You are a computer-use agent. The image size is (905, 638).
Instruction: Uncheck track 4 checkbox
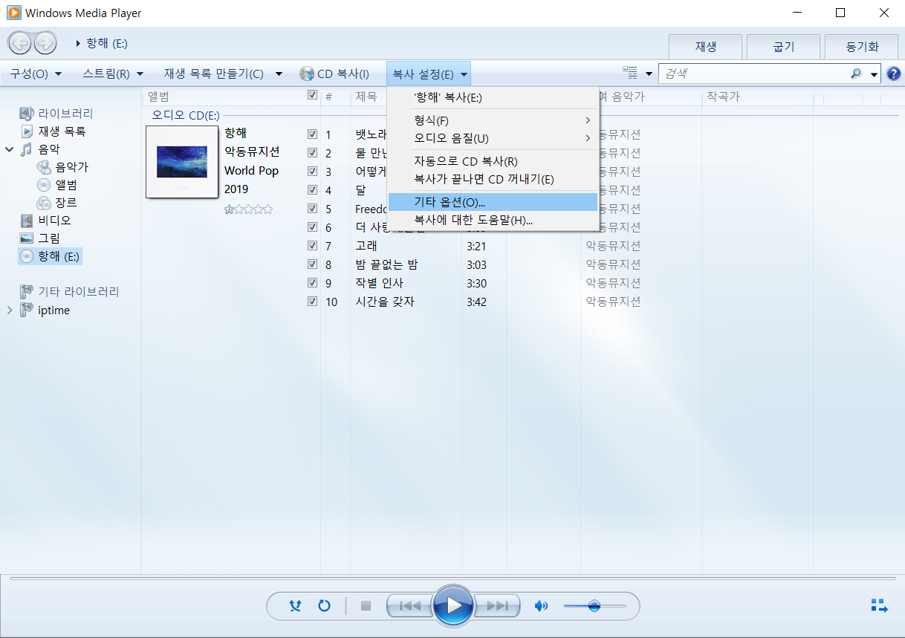pos(313,190)
